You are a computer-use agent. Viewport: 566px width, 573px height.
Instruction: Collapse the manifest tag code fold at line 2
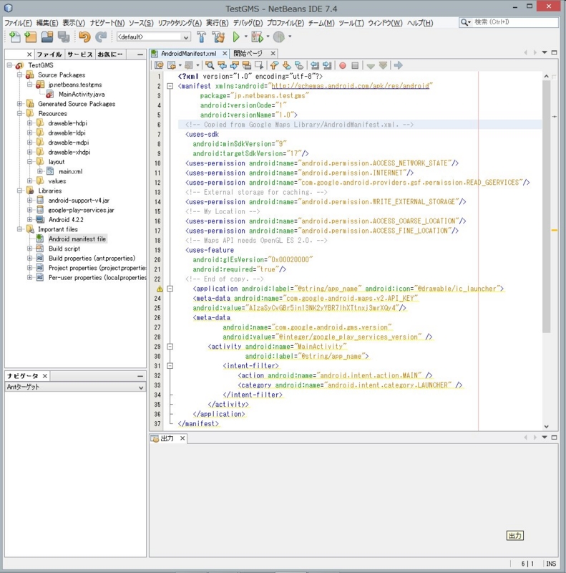pos(170,86)
